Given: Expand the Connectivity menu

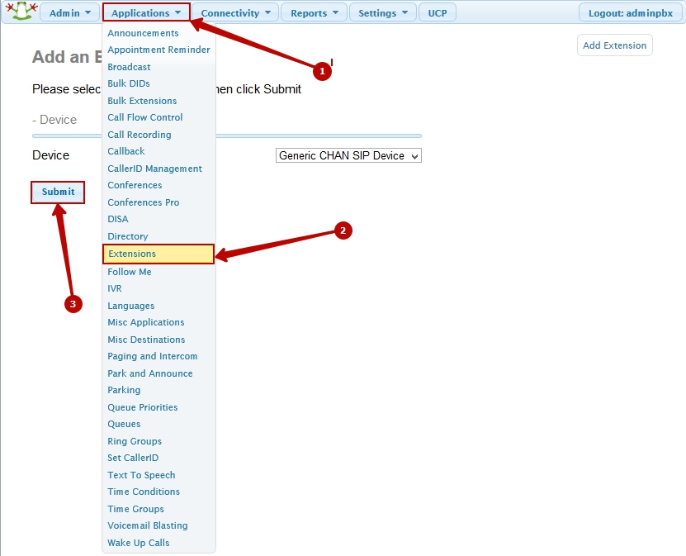Looking at the screenshot, I should coord(234,13).
